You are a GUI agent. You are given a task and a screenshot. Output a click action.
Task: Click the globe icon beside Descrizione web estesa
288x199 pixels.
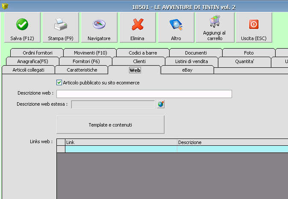point(161,104)
